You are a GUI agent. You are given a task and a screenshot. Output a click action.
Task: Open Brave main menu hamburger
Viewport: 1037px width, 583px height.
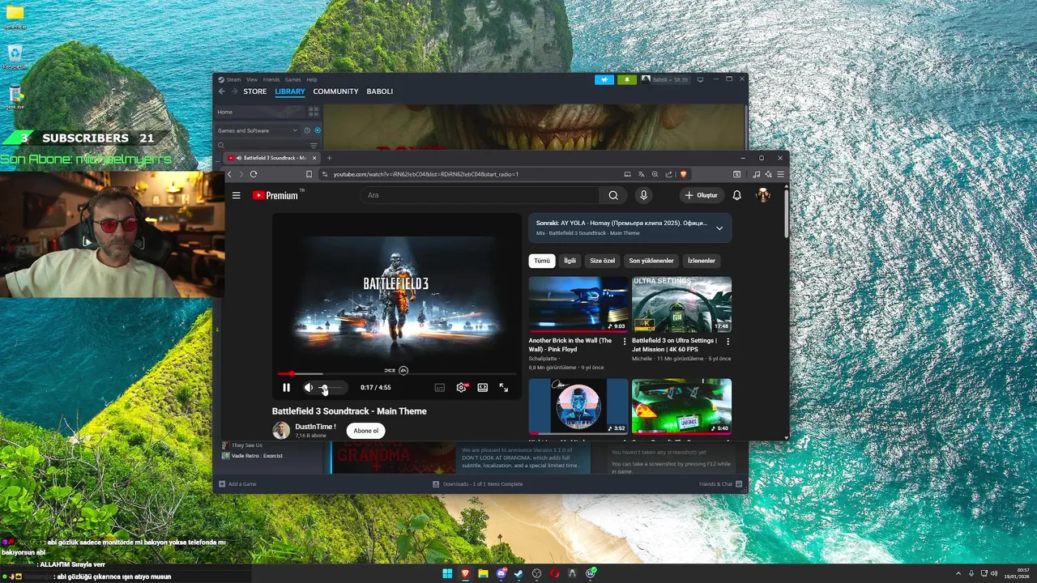(x=780, y=174)
